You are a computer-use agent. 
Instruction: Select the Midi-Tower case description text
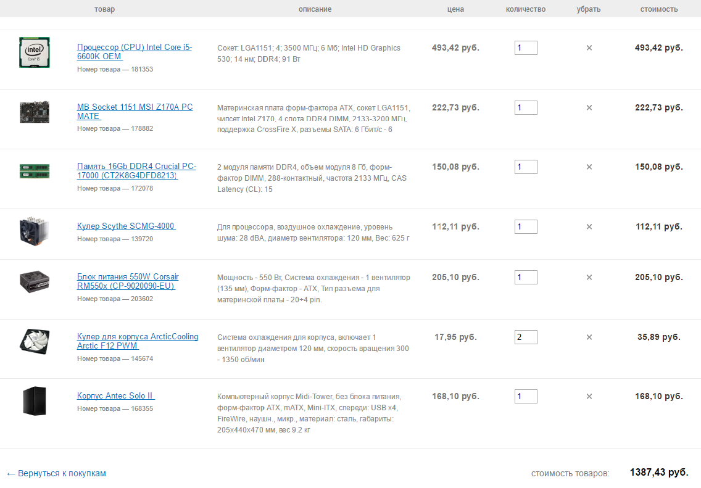click(x=309, y=413)
